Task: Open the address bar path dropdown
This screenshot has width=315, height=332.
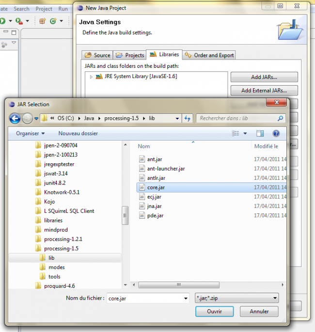Action: [x=177, y=119]
